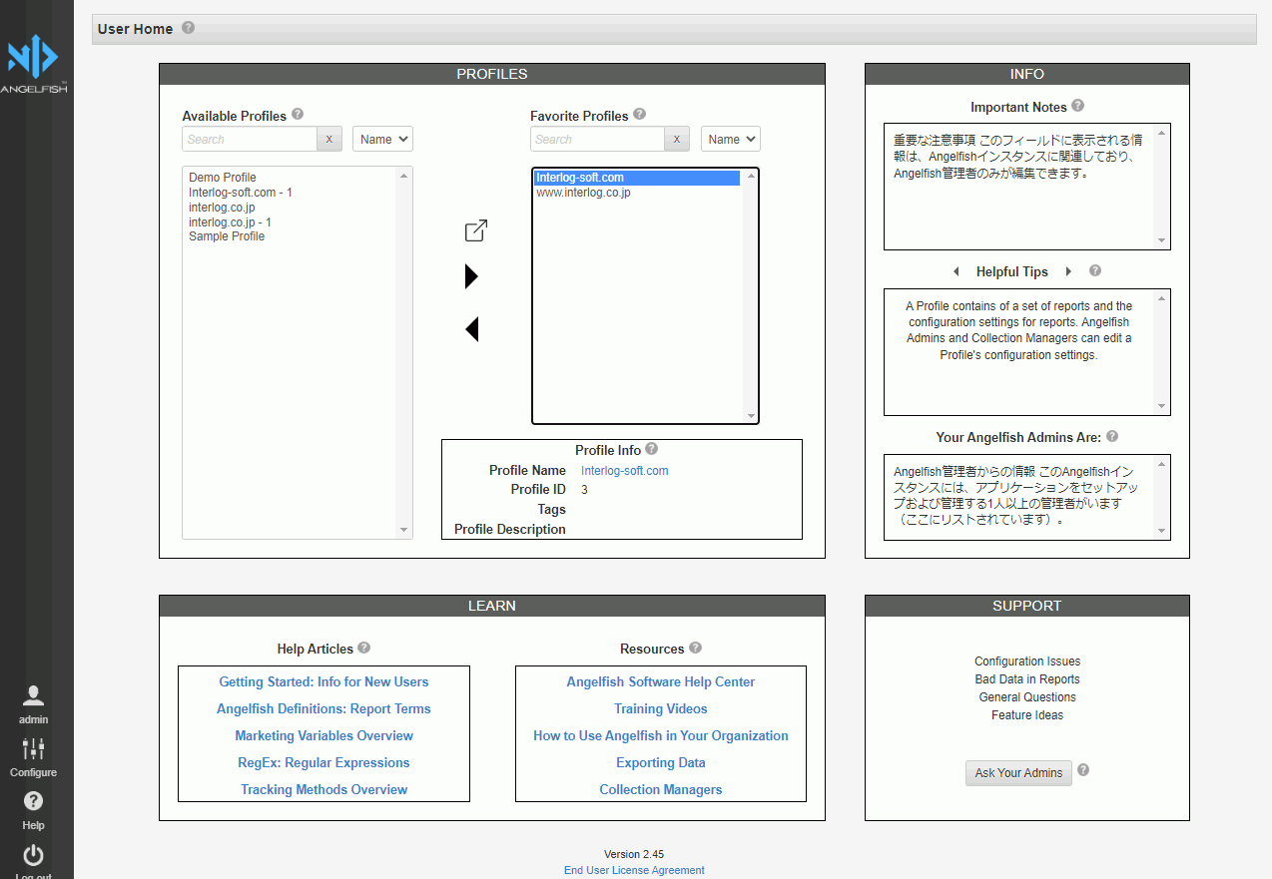Open Angelfish Definitions: Report Terms article

[x=323, y=708]
